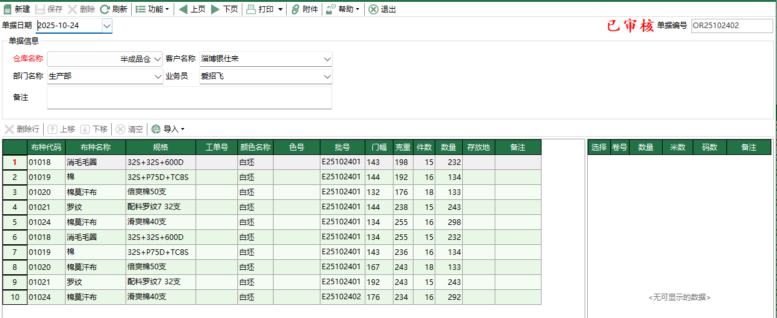
Task: Go to previous record with 上页
Action: point(192,9)
